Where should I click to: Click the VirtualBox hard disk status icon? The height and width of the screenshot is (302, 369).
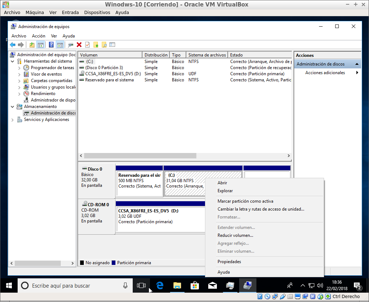(x=259, y=296)
